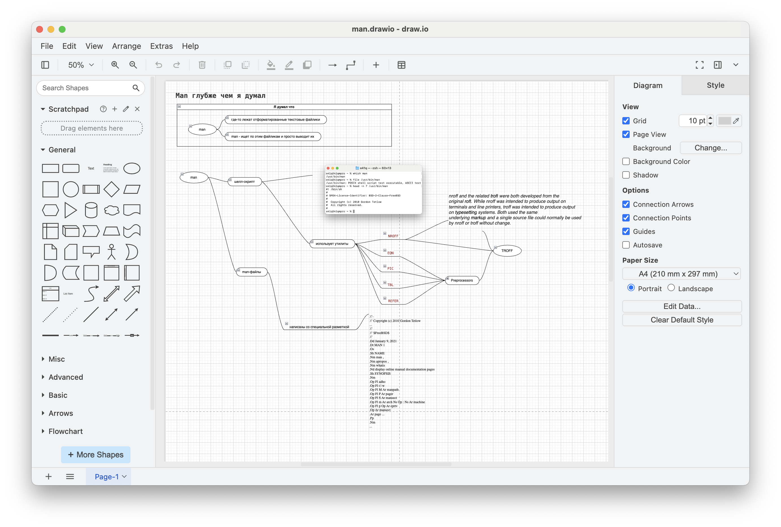Open the Arrange menu

coord(126,46)
